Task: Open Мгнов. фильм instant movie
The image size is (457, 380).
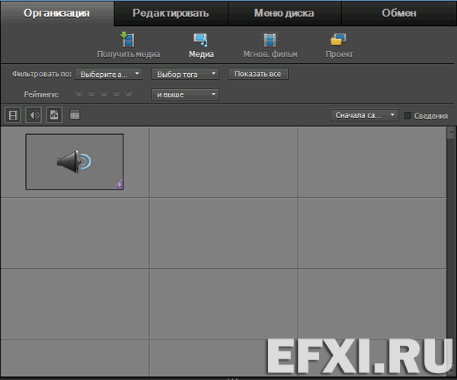Action: [x=270, y=45]
